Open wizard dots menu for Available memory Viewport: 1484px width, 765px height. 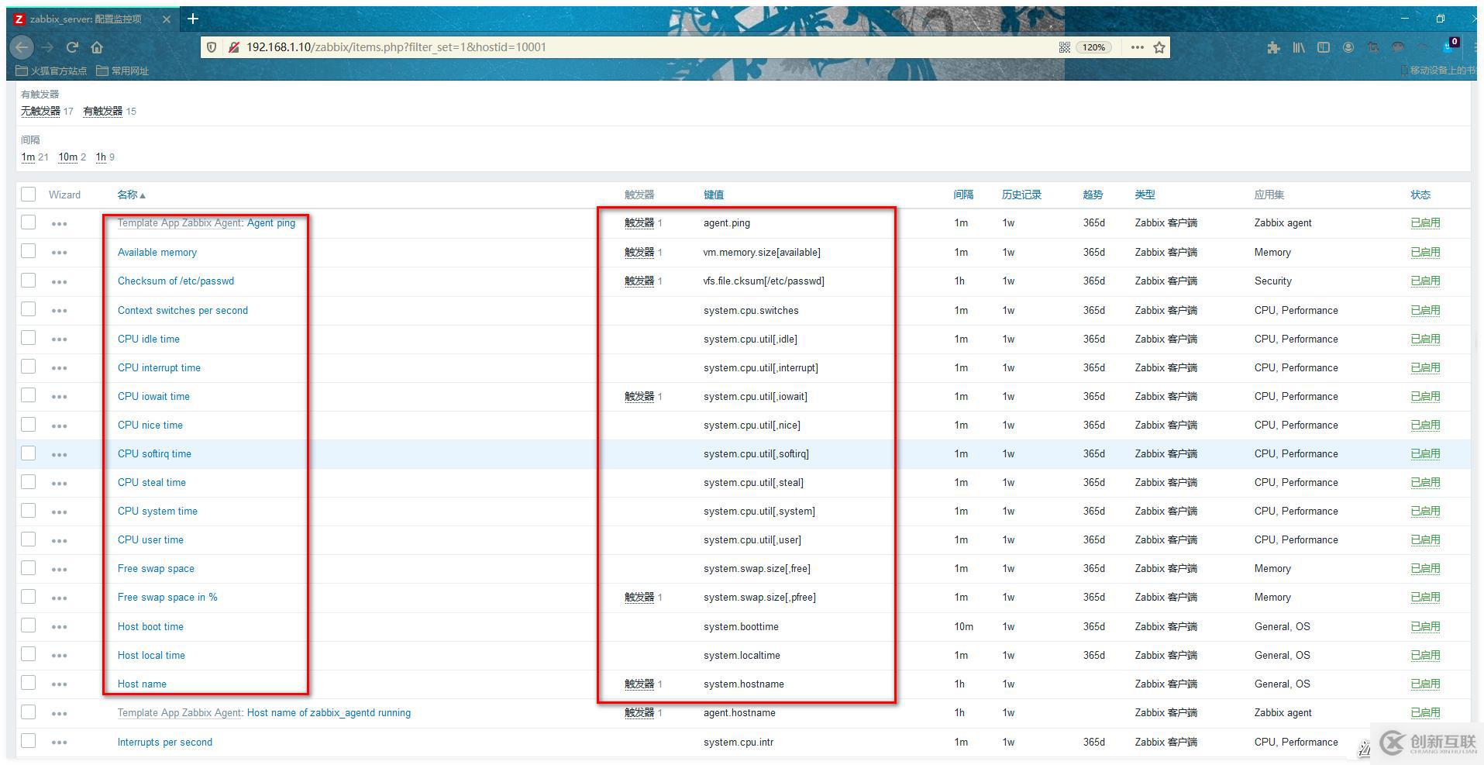tap(60, 253)
